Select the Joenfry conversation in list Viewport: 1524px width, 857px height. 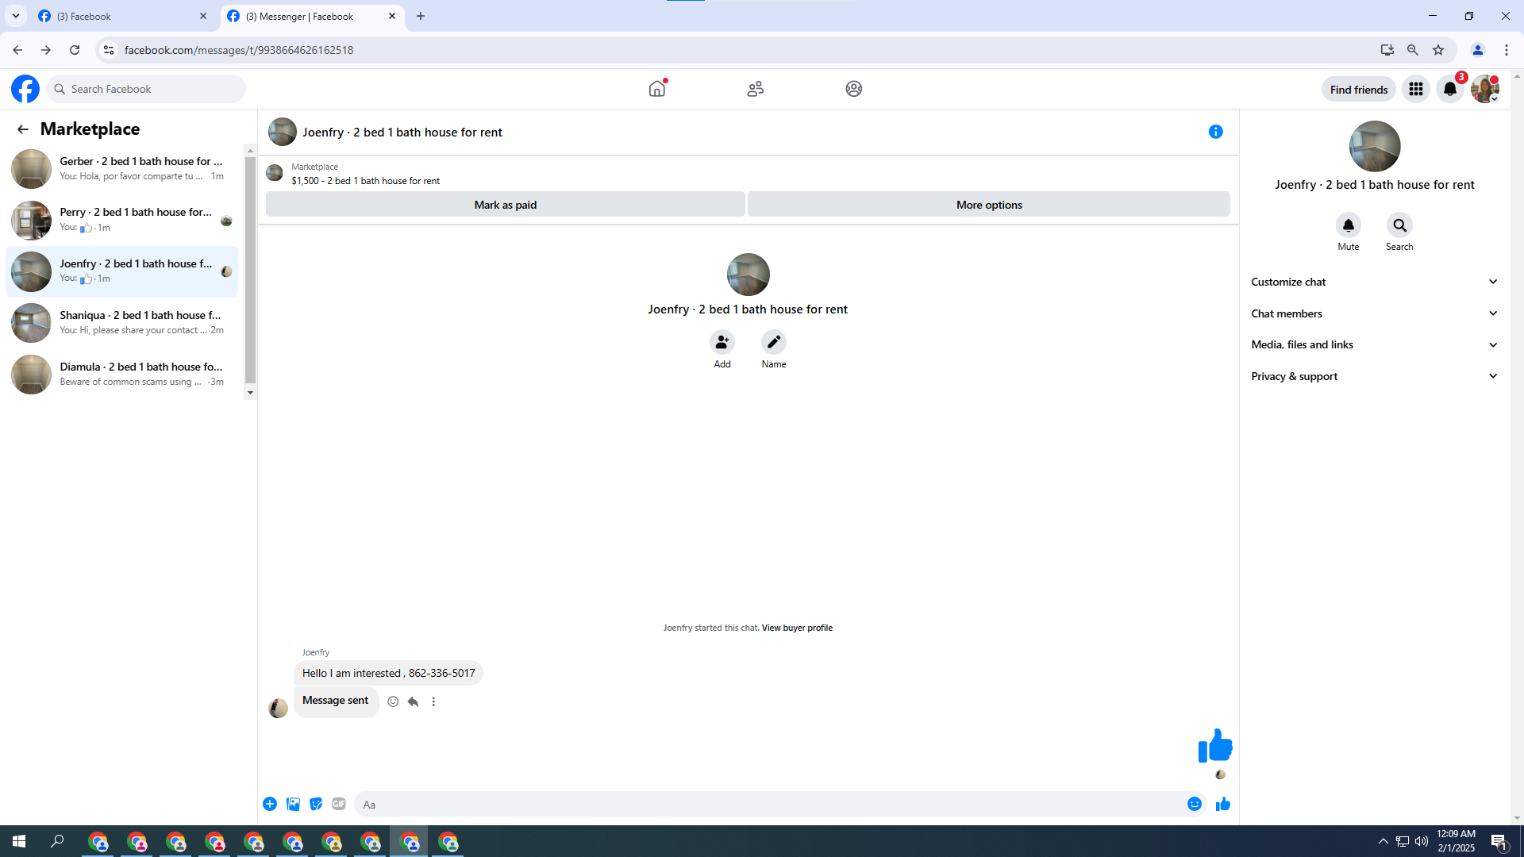coord(121,271)
